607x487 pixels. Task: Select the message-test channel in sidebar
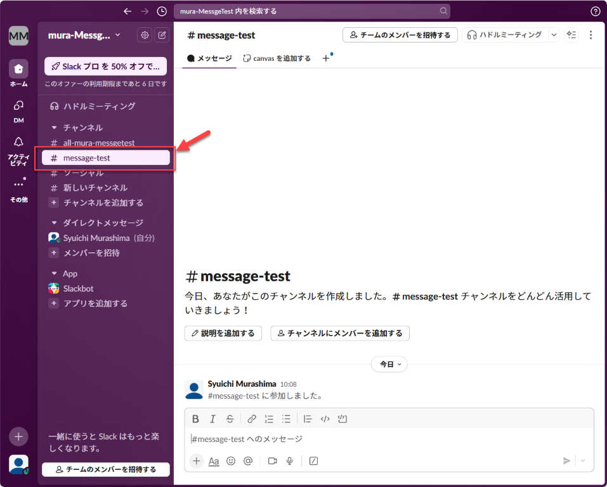pos(106,158)
